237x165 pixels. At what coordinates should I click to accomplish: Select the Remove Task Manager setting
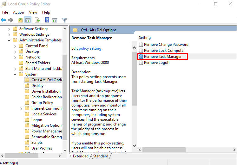coord(163,57)
